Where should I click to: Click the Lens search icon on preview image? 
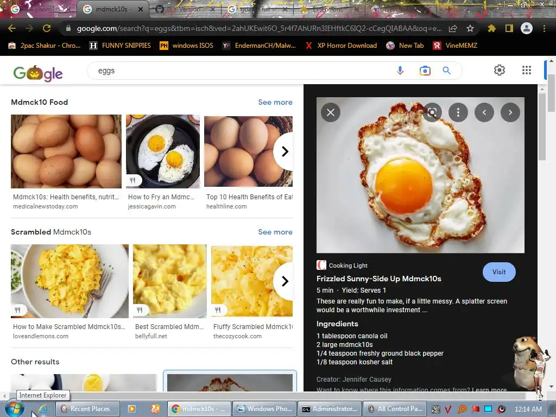[x=432, y=112]
